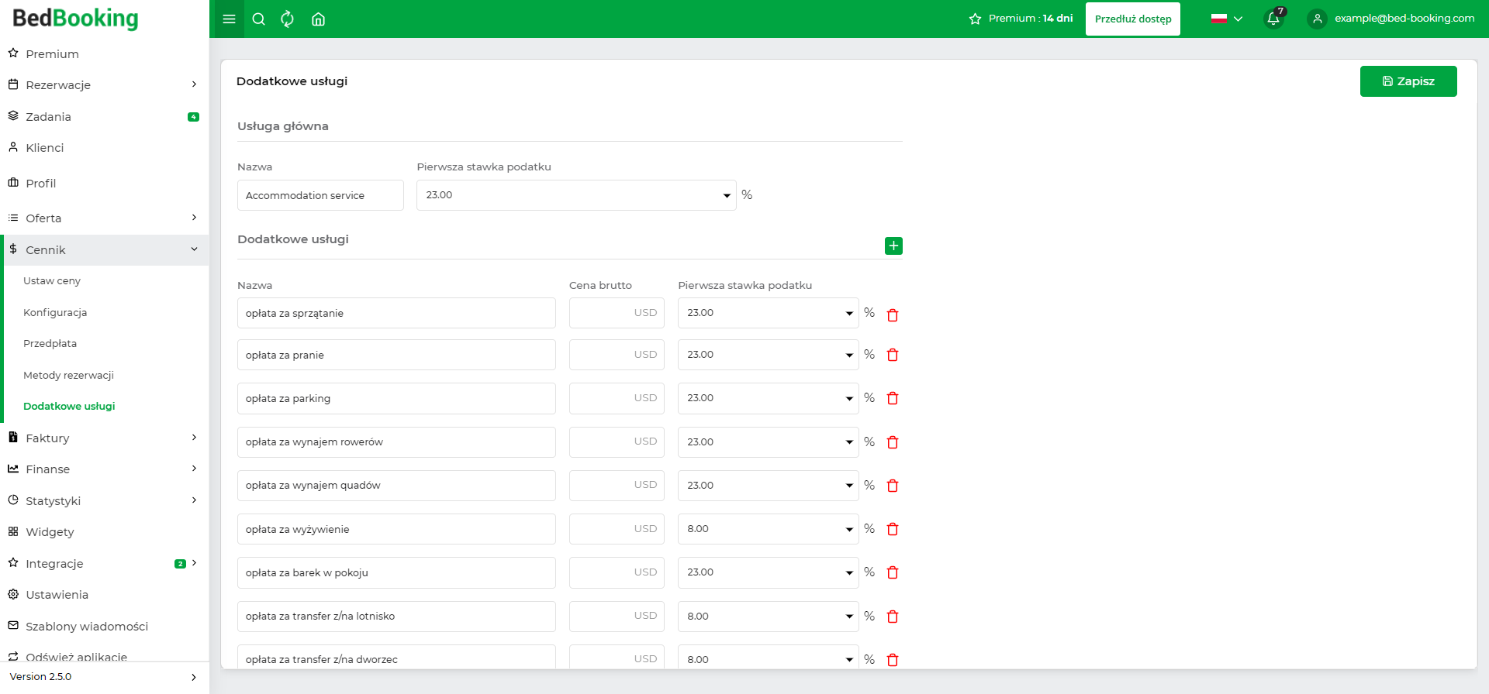Screen dimensions: 1489x694
Task: Open the 'Przedpłata' submenu link
Action: coord(50,343)
